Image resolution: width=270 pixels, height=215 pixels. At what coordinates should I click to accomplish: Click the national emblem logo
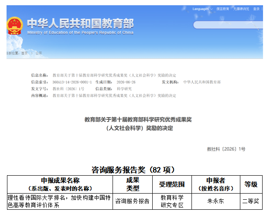click(15, 26)
